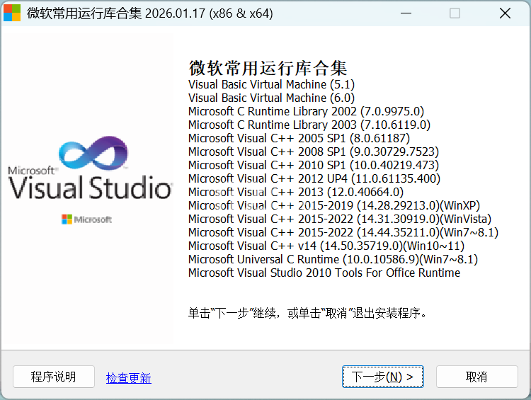Select the Microsoft Universal C Runtime line
Image resolution: width=531 pixels, height=400 pixels.
(x=333, y=259)
